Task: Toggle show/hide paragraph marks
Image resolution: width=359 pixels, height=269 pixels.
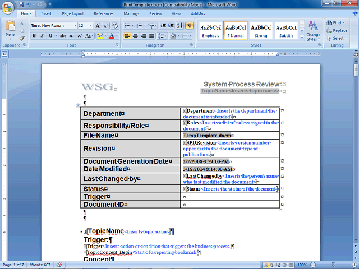Action: [189, 26]
